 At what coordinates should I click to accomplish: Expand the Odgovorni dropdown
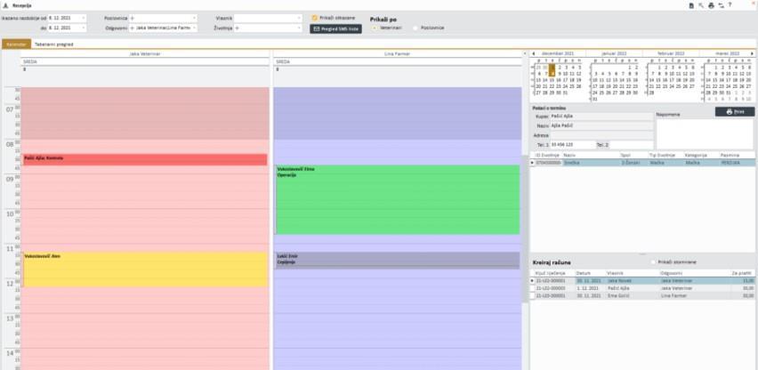tap(194, 28)
